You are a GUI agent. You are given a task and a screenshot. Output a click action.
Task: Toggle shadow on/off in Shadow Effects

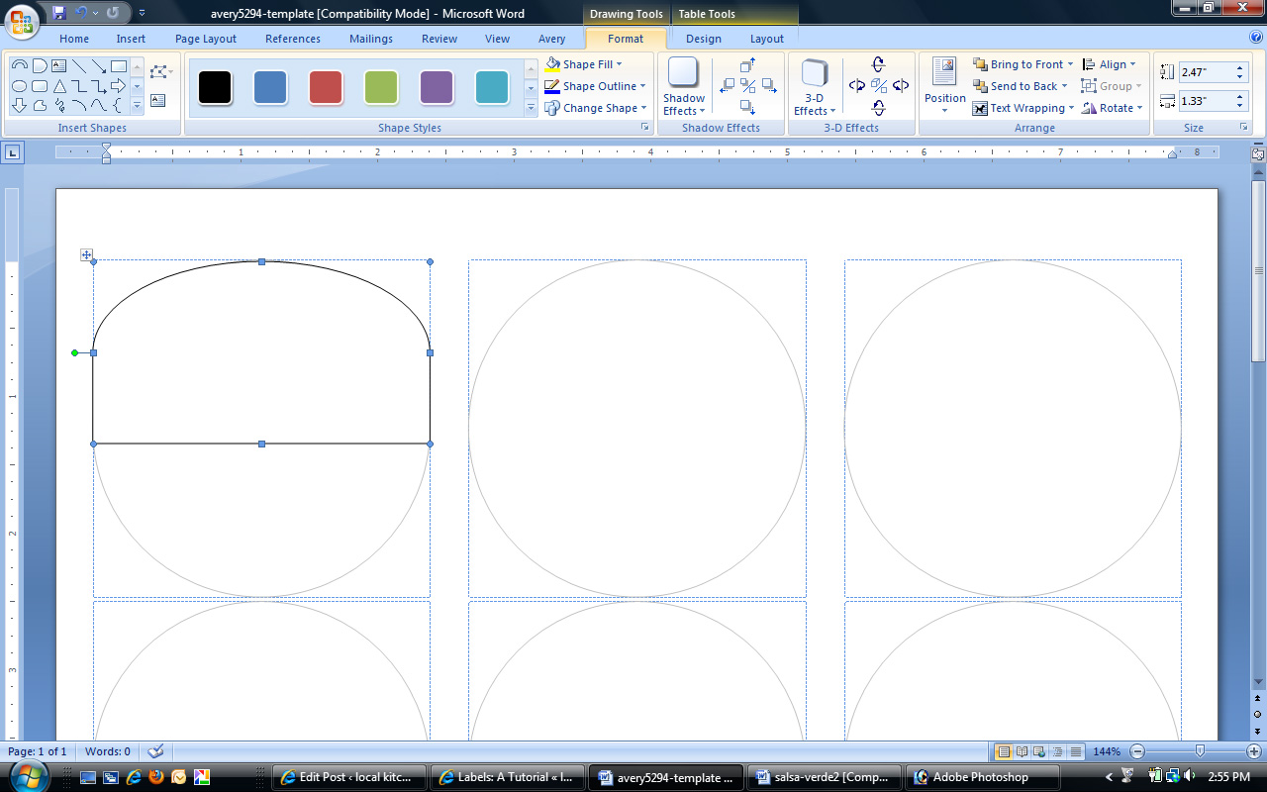pos(747,86)
